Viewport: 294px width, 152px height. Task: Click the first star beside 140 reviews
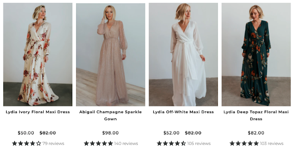point(87,143)
